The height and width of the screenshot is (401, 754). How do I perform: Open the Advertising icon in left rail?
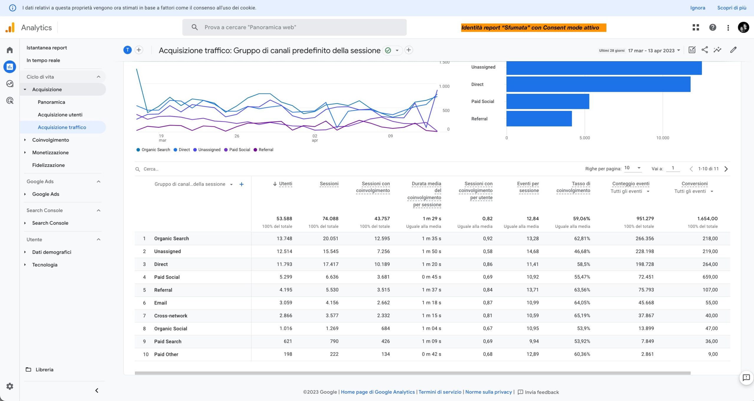coord(10,101)
